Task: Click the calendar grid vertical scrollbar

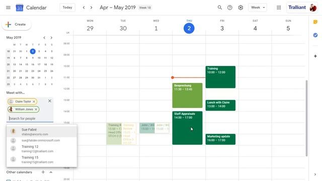Action: click(x=306, y=118)
